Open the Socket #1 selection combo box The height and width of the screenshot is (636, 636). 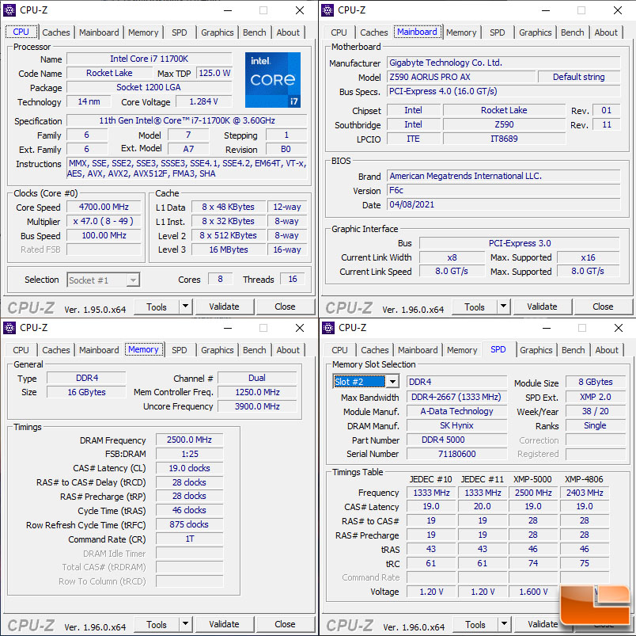pos(103,280)
